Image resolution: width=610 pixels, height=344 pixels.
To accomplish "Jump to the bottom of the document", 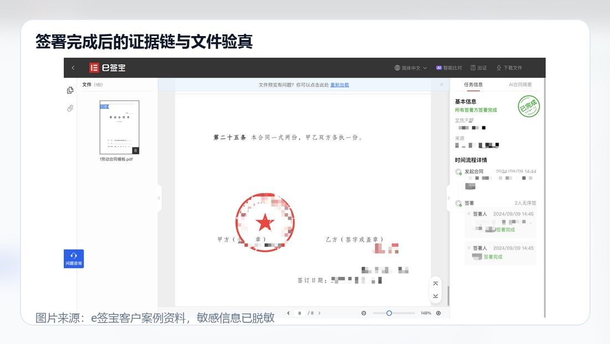I will (435, 296).
